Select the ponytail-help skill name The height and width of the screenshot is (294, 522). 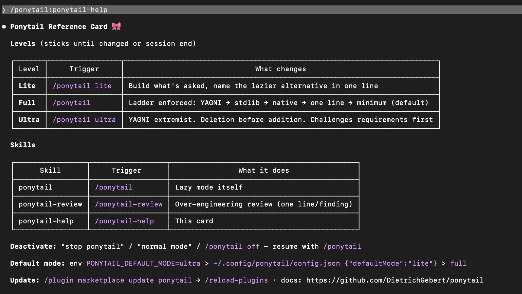(46, 221)
